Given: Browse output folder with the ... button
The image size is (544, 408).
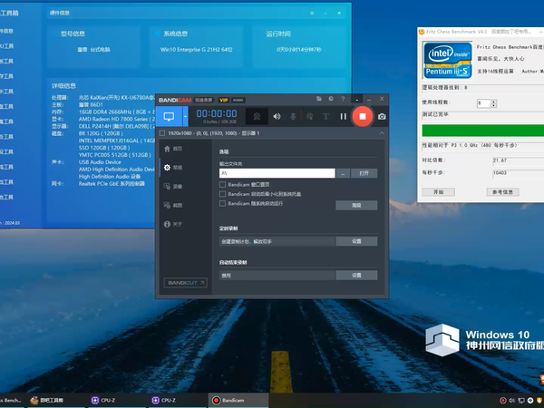Looking at the screenshot, I should pyautogui.click(x=343, y=173).
